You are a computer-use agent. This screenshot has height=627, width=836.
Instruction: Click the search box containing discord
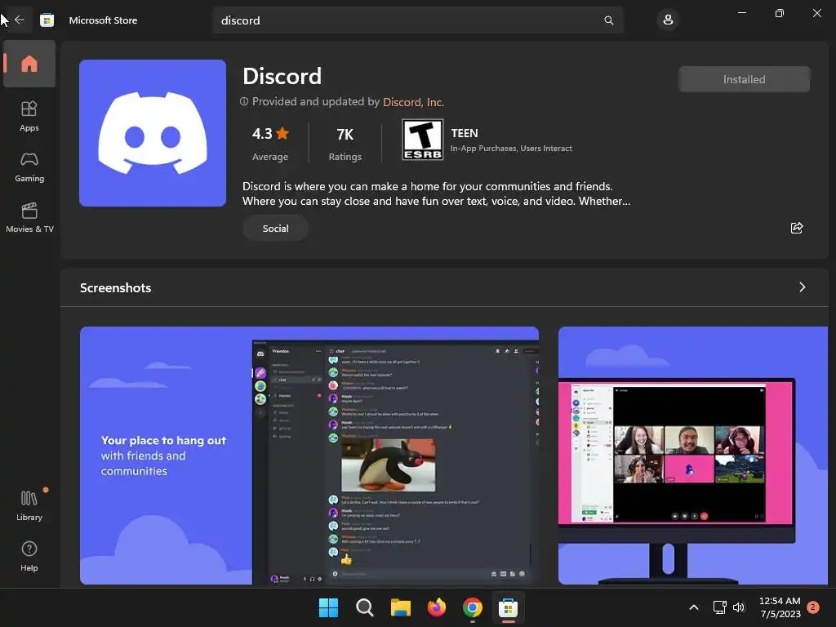pyautogui.click(x=418, y=20)
